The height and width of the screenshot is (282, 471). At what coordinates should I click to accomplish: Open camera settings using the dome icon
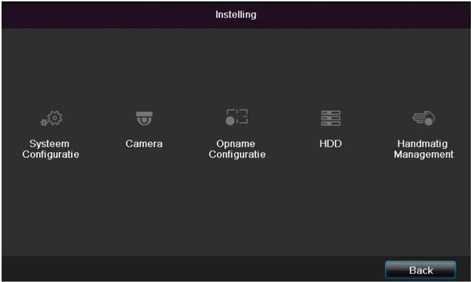[144, 118]
